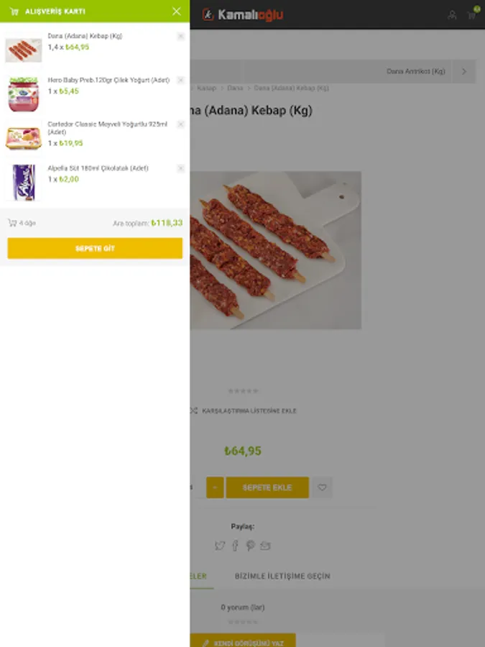Remove Alpella Süt Çikolatalı from cart
Viewport: 485px width, 647px height.
coord(180,168)
